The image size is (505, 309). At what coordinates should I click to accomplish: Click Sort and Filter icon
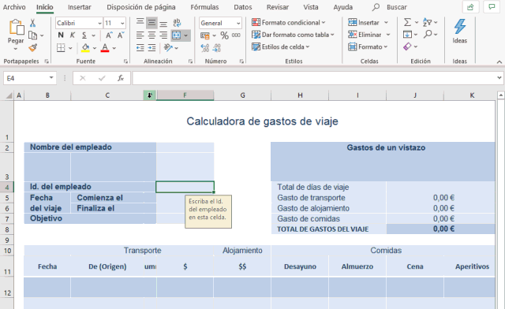[428, 22]
